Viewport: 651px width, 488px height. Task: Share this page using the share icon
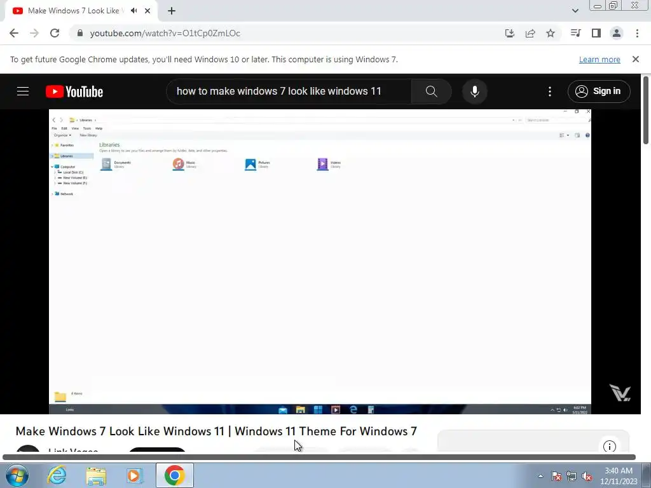(530, 33)
